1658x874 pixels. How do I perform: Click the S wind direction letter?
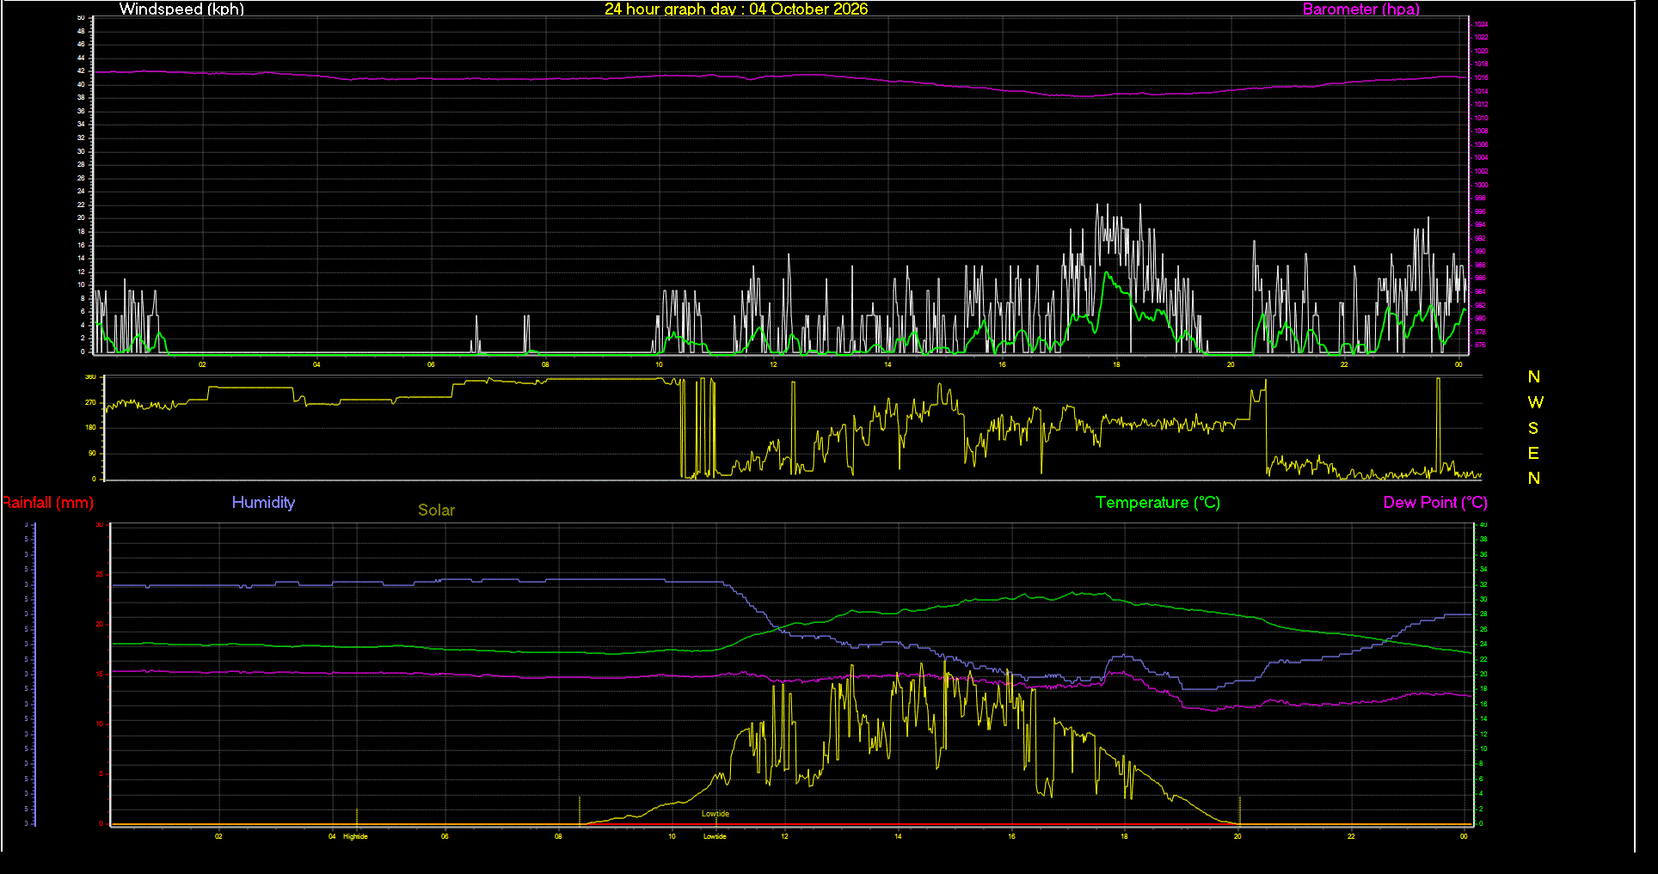(x=1533, y=428)
